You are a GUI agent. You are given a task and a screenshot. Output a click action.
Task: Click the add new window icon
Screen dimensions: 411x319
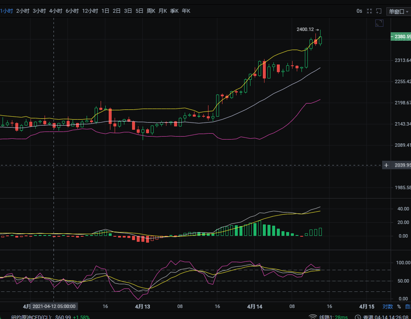click(379, 11)
